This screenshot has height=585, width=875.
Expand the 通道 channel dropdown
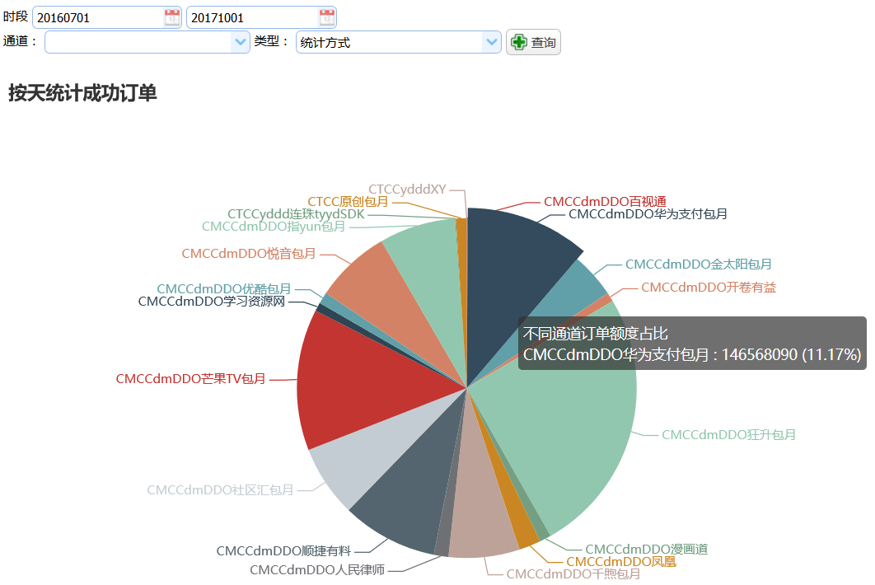tap(241, 42)
